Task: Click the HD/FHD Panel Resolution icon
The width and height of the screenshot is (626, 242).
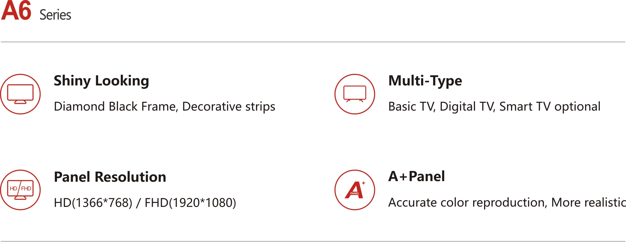Action: 20,190
